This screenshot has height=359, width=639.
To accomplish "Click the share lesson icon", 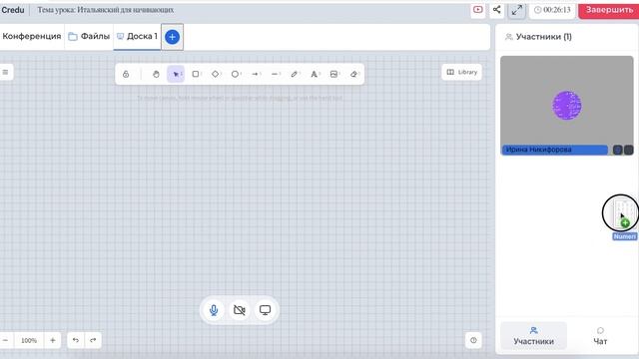I will tap(497, 9).
